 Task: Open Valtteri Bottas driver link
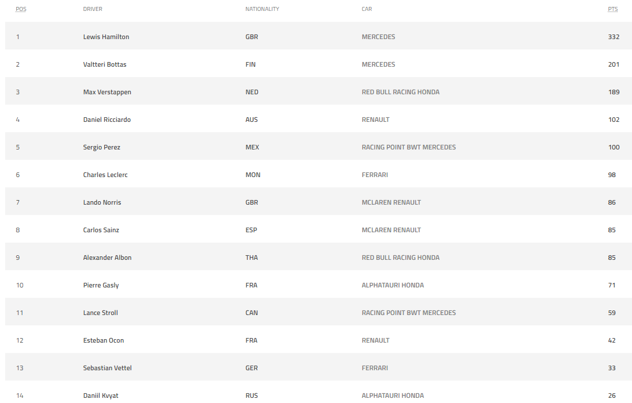click(105, 64)
